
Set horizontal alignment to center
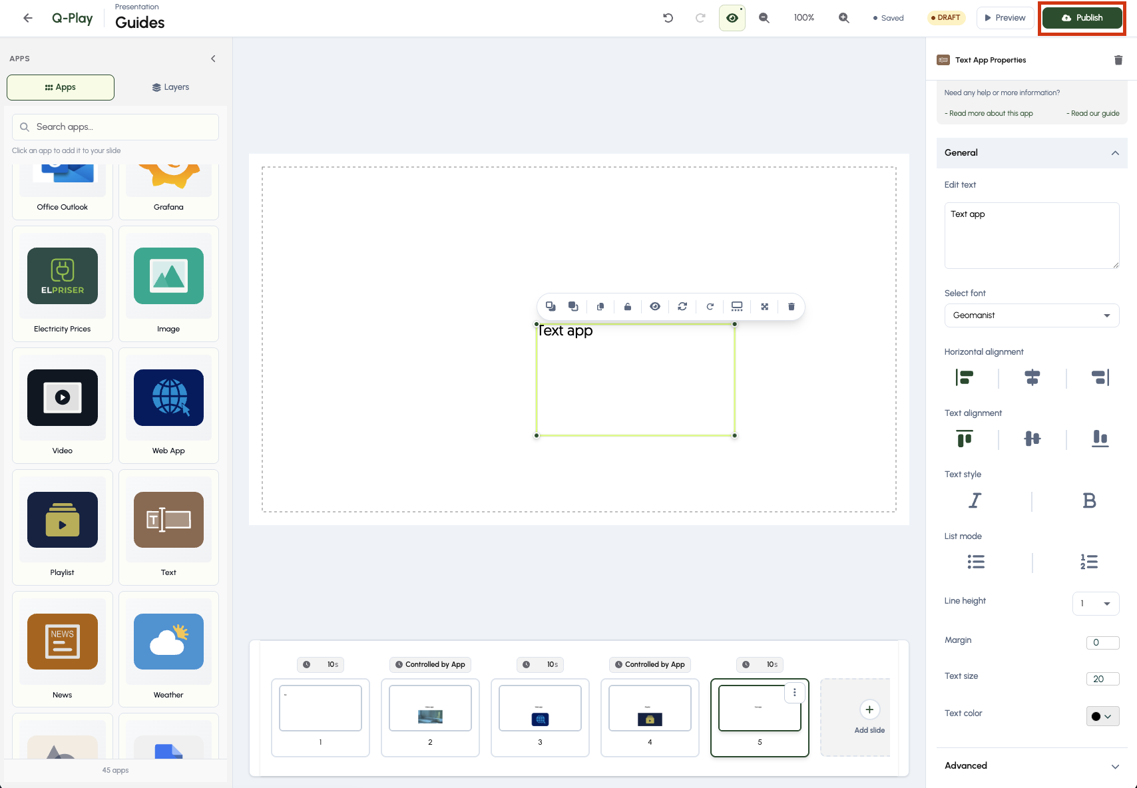1032,377
